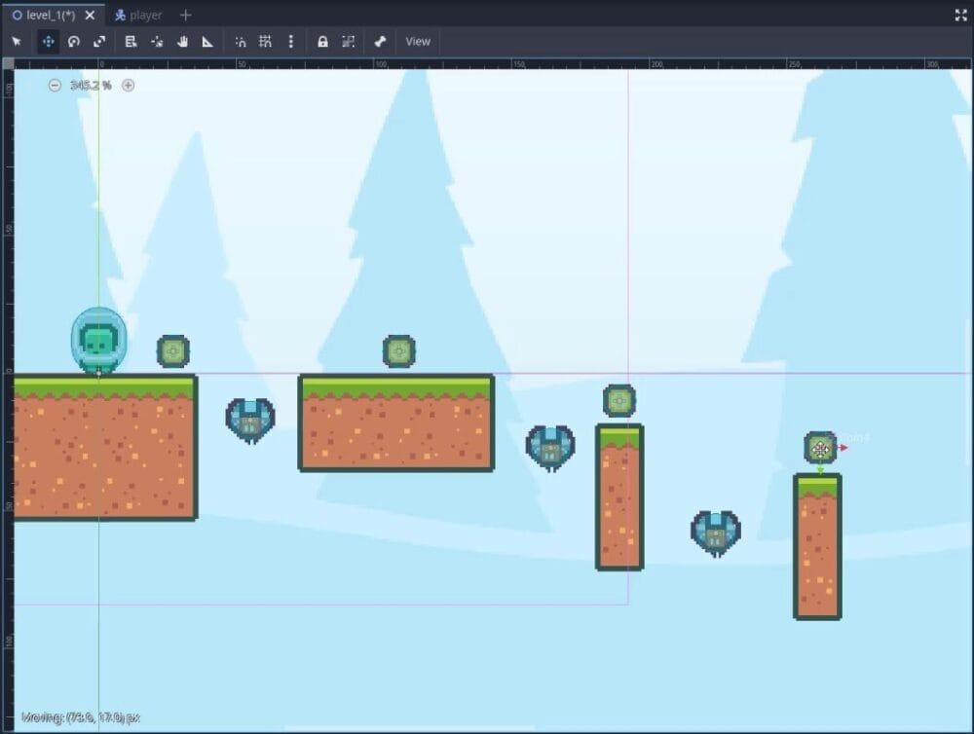This screenshot has height=734, width=974.
Task: Reset zoom via the 345.2 % label
Action: pos(91,86)
